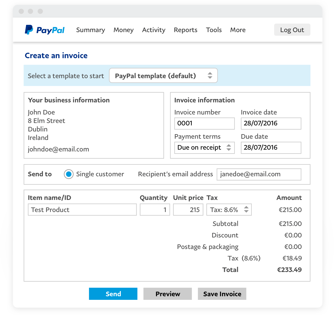
Task: Click the Quantity input field
Action: click(x=155, y=210)
